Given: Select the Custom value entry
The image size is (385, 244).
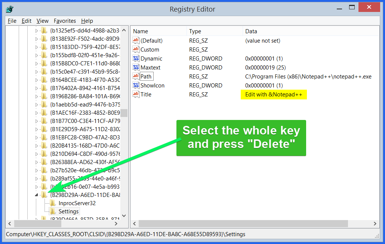Looking at the screenshot, I should (x=150, y=49).
